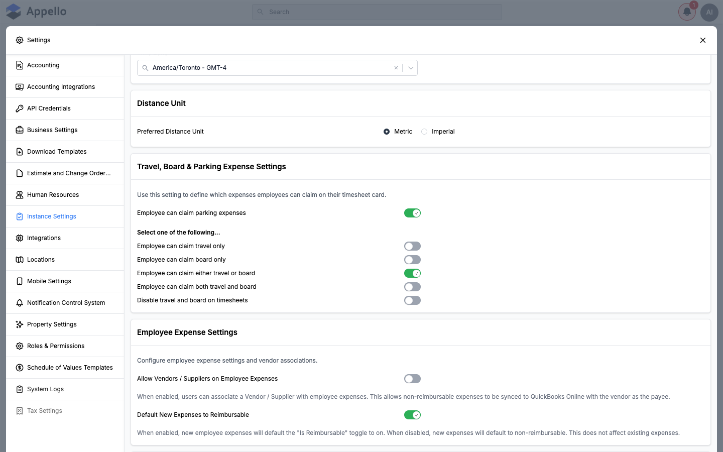Enable 'both travel and board' toggle
Viewport: 723px width, 452px height.
412,287
